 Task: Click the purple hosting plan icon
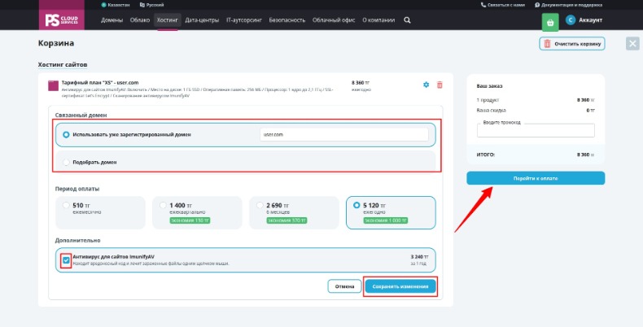(x=53, y=85)
